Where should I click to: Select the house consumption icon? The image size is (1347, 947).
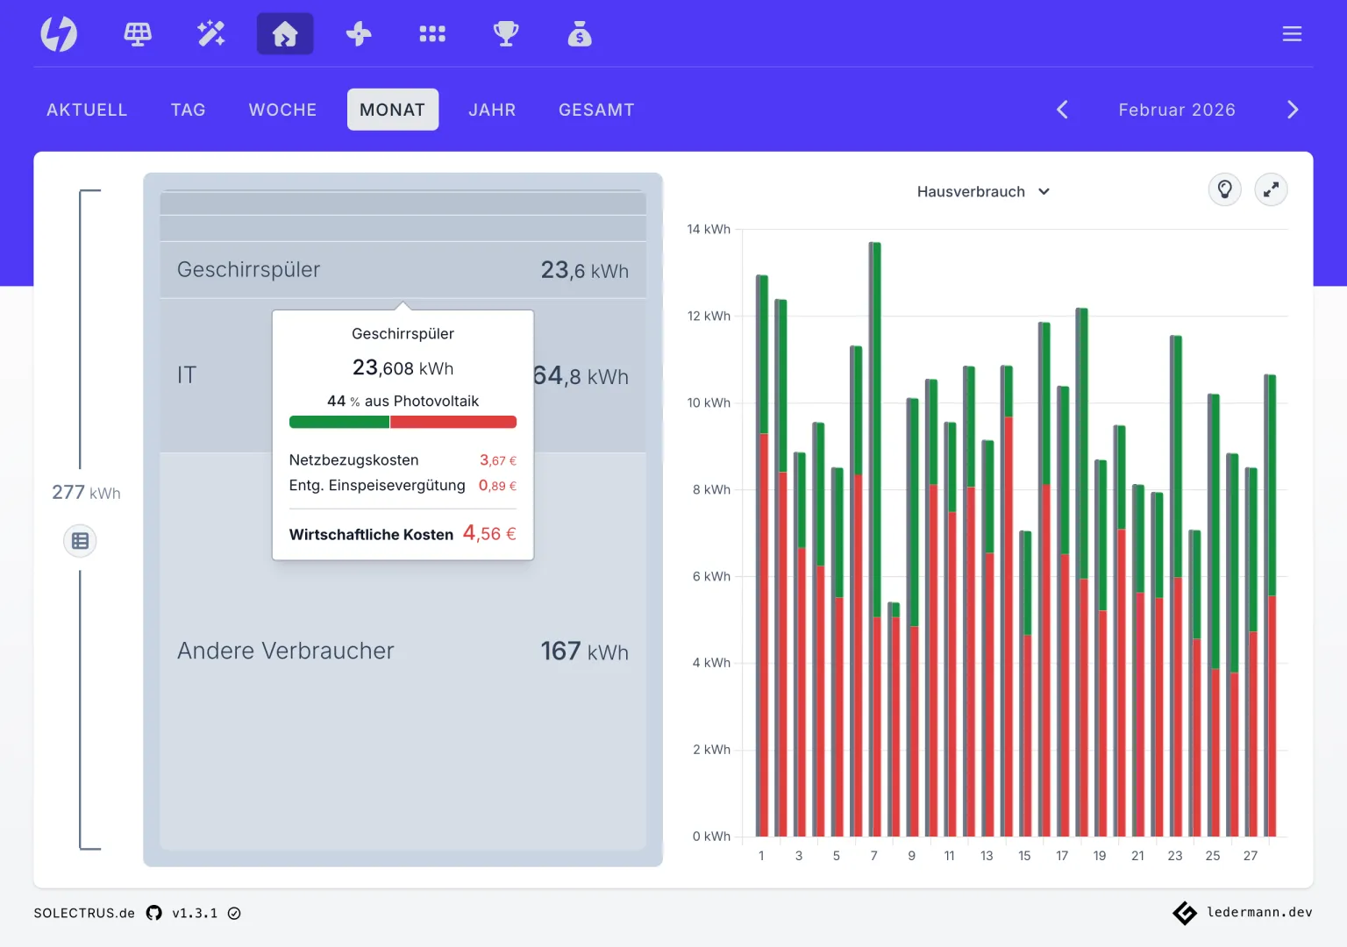pos(285,34)
